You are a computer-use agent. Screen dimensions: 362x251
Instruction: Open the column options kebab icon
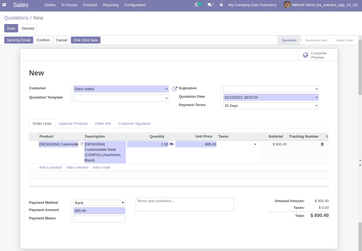(x=327, y=137)
